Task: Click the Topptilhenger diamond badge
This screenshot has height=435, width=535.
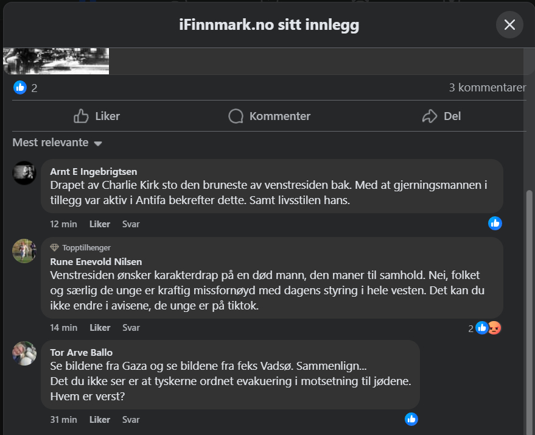Action: click(x=54, y=248)
